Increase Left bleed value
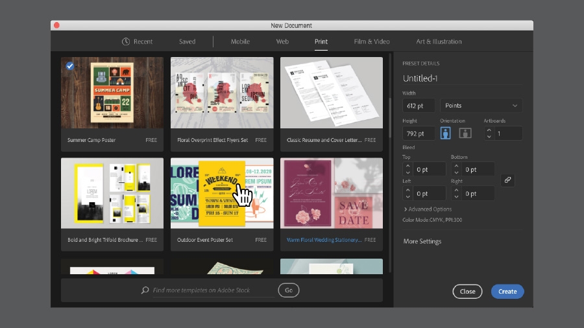 pos(408,191)
